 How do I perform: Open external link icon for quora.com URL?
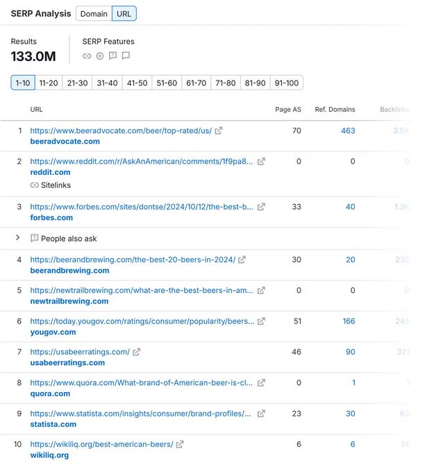(x=261, y=383)
